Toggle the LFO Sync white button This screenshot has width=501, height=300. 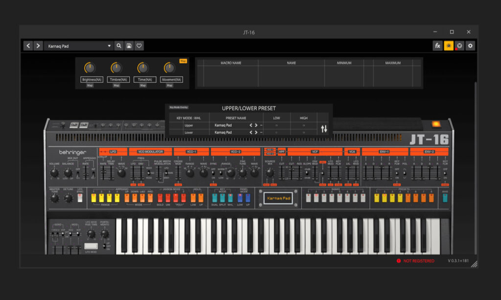(80, 198)
